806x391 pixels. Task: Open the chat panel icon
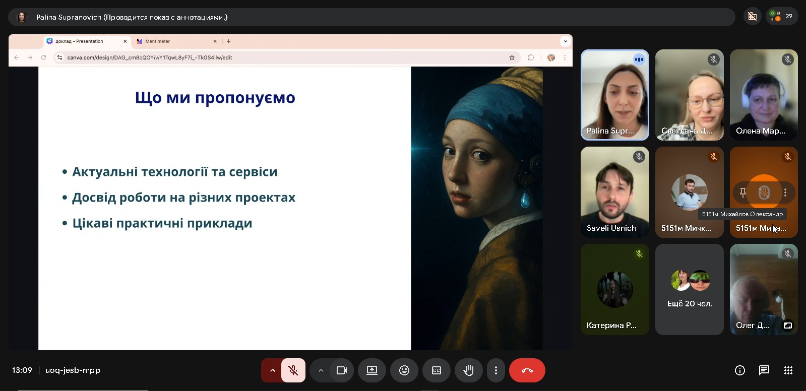point(764,370)
